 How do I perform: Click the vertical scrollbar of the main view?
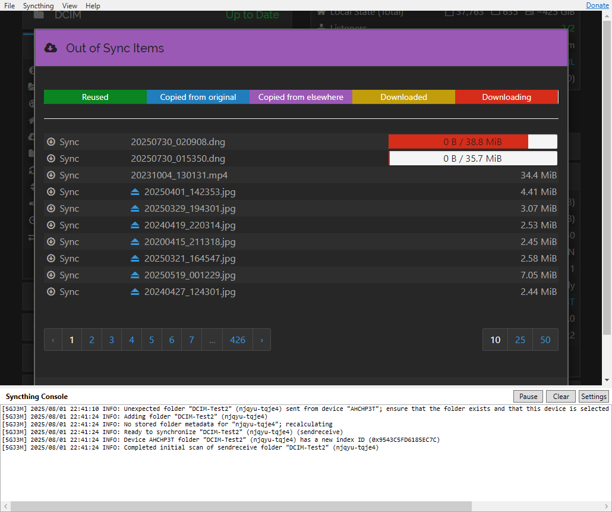(x=607, y=178)
